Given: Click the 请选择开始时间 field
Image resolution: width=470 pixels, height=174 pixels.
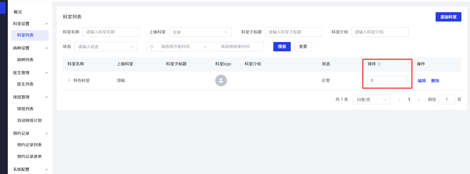Looking at the screenshot, I should click(175, 47).
